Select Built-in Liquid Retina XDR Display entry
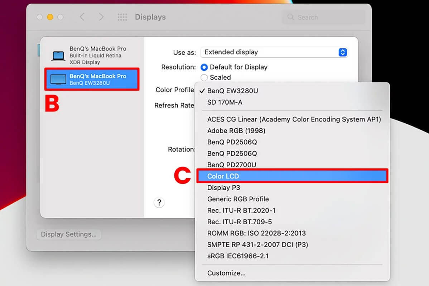This screenshot has width=429, height=286. [x=92, y=55]
